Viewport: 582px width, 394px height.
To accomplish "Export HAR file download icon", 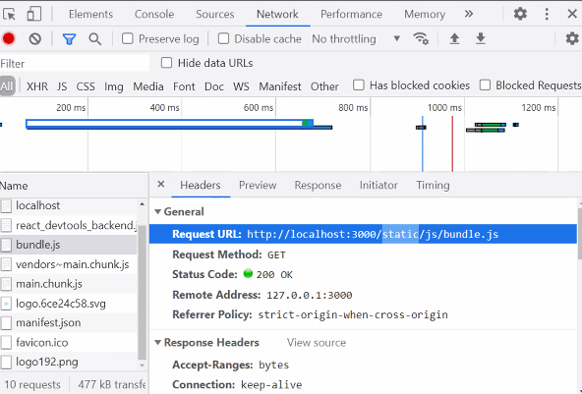I will coord(481,38).
